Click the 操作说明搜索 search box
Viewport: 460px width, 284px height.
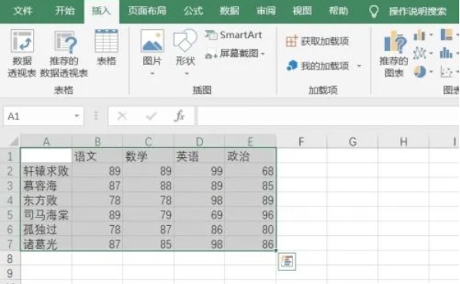(x=418, y=11)
